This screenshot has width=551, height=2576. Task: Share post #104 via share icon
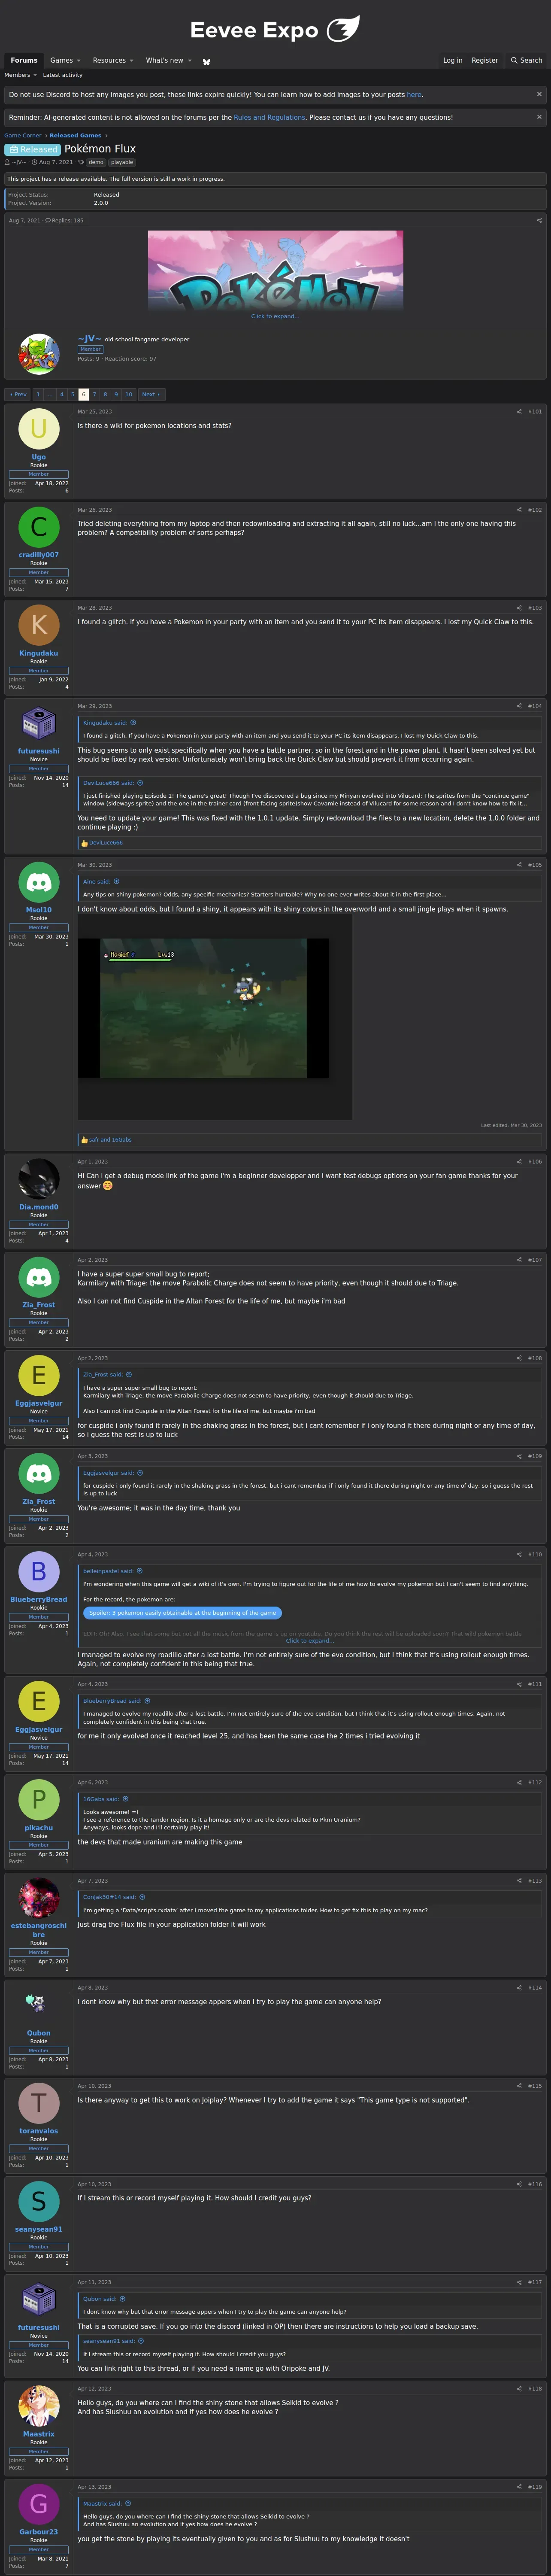tap(519, 705)
